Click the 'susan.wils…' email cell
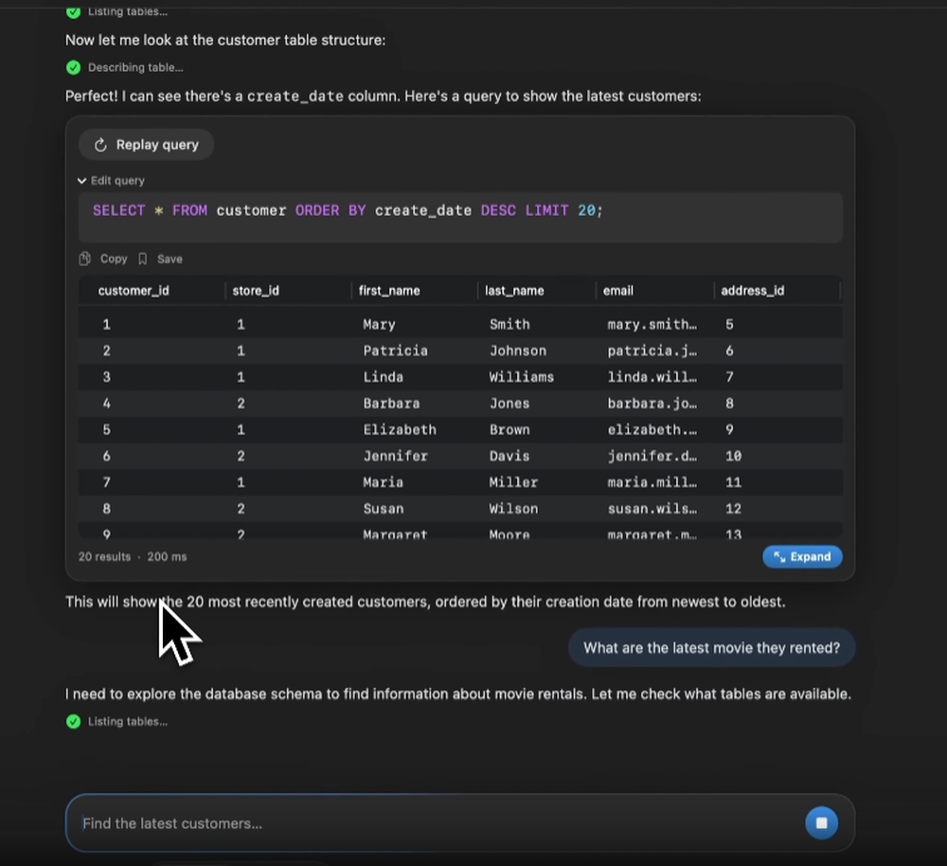 click(652, 509)
